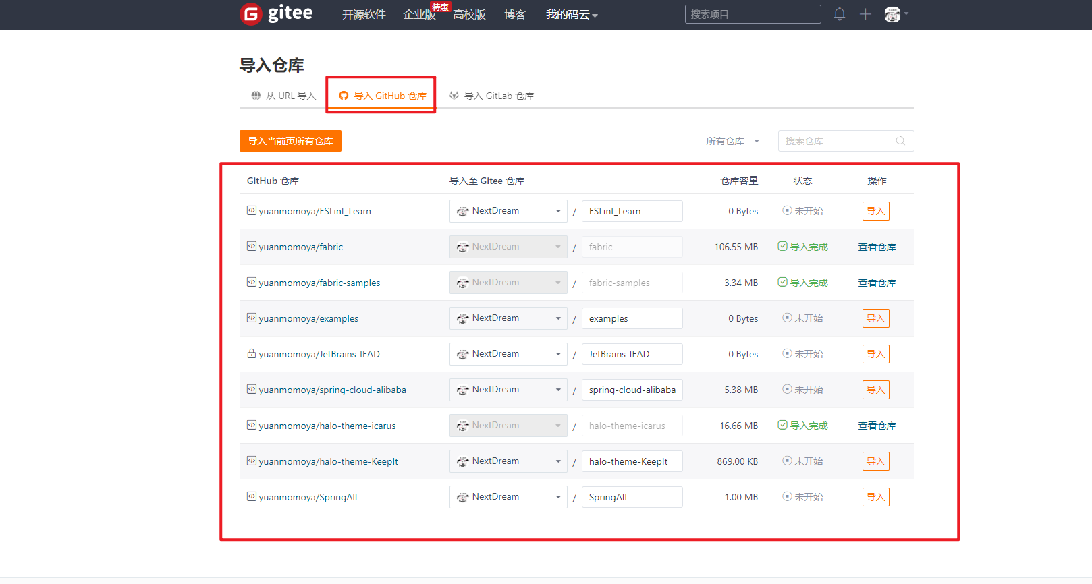The image size is (1092, 584).
Task: Click 导入 button for halo-theme-KeepIt
Action: [x=876, y=461]
